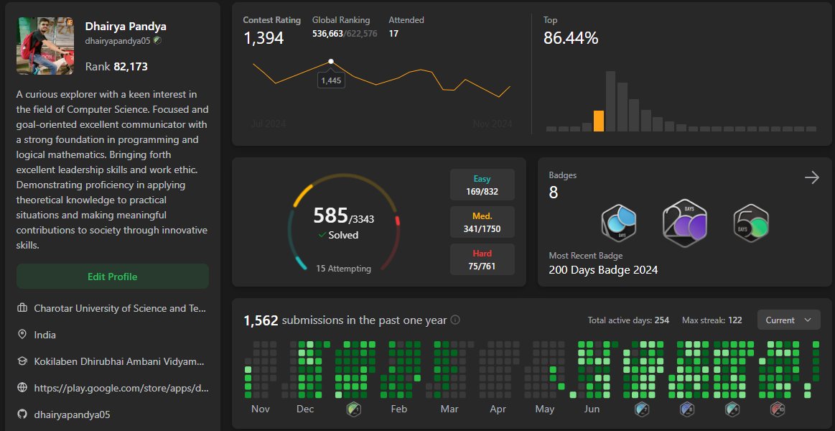The image size is (835, 431).
Task: Click the teal easy arc of progress ring
Action: point(300,263)
